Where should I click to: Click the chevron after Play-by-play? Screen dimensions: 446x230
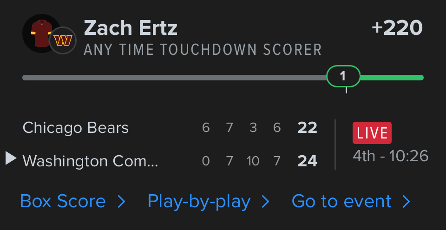(266, 201)
